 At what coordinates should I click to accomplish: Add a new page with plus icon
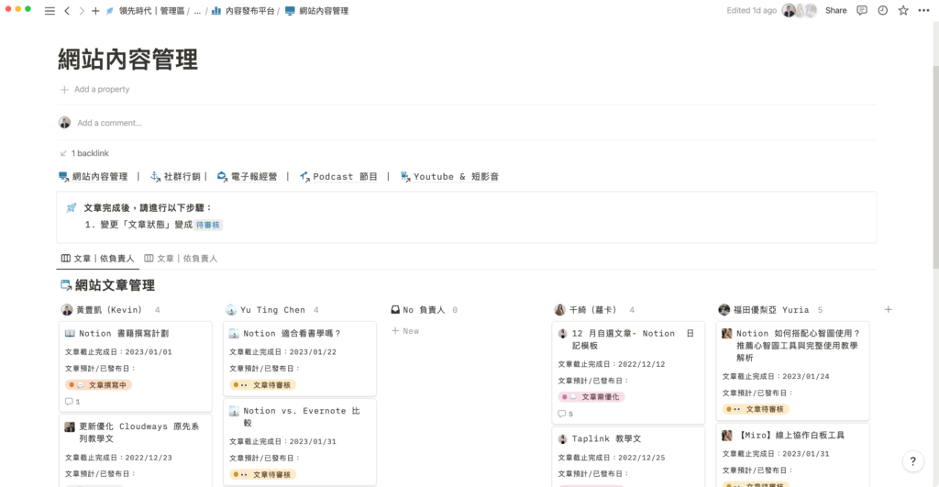[95, 11]
